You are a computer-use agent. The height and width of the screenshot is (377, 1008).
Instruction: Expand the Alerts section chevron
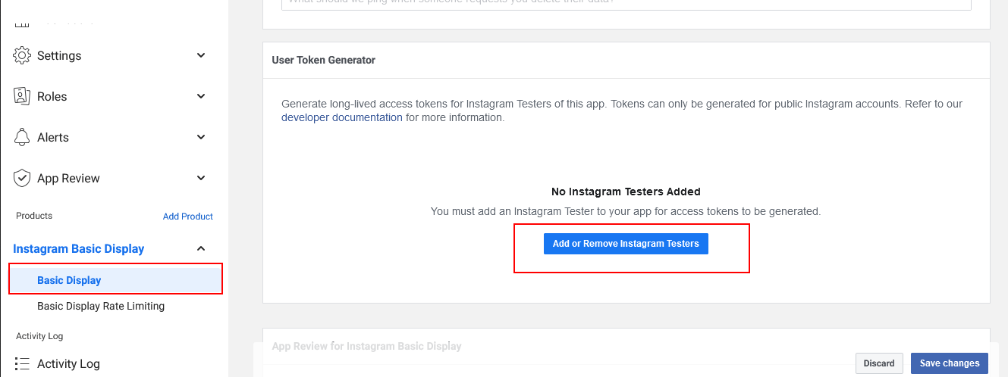201,137
